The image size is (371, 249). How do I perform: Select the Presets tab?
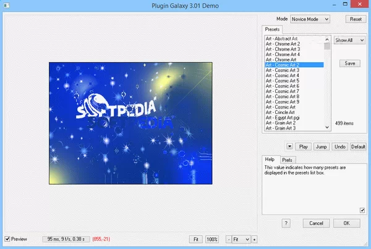(x=273, y=29)
